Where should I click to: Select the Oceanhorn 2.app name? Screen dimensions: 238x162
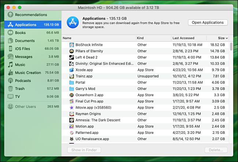pyautogui.click(x=89, y=95)
